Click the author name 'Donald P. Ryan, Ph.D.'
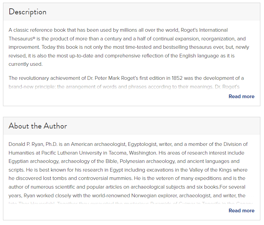The height and width of the screenshot is (225, 264). coord(33,144)
